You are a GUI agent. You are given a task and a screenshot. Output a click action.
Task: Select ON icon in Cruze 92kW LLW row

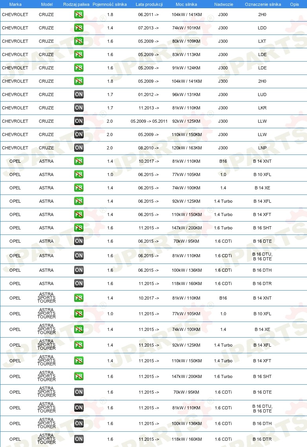point(79,121)
